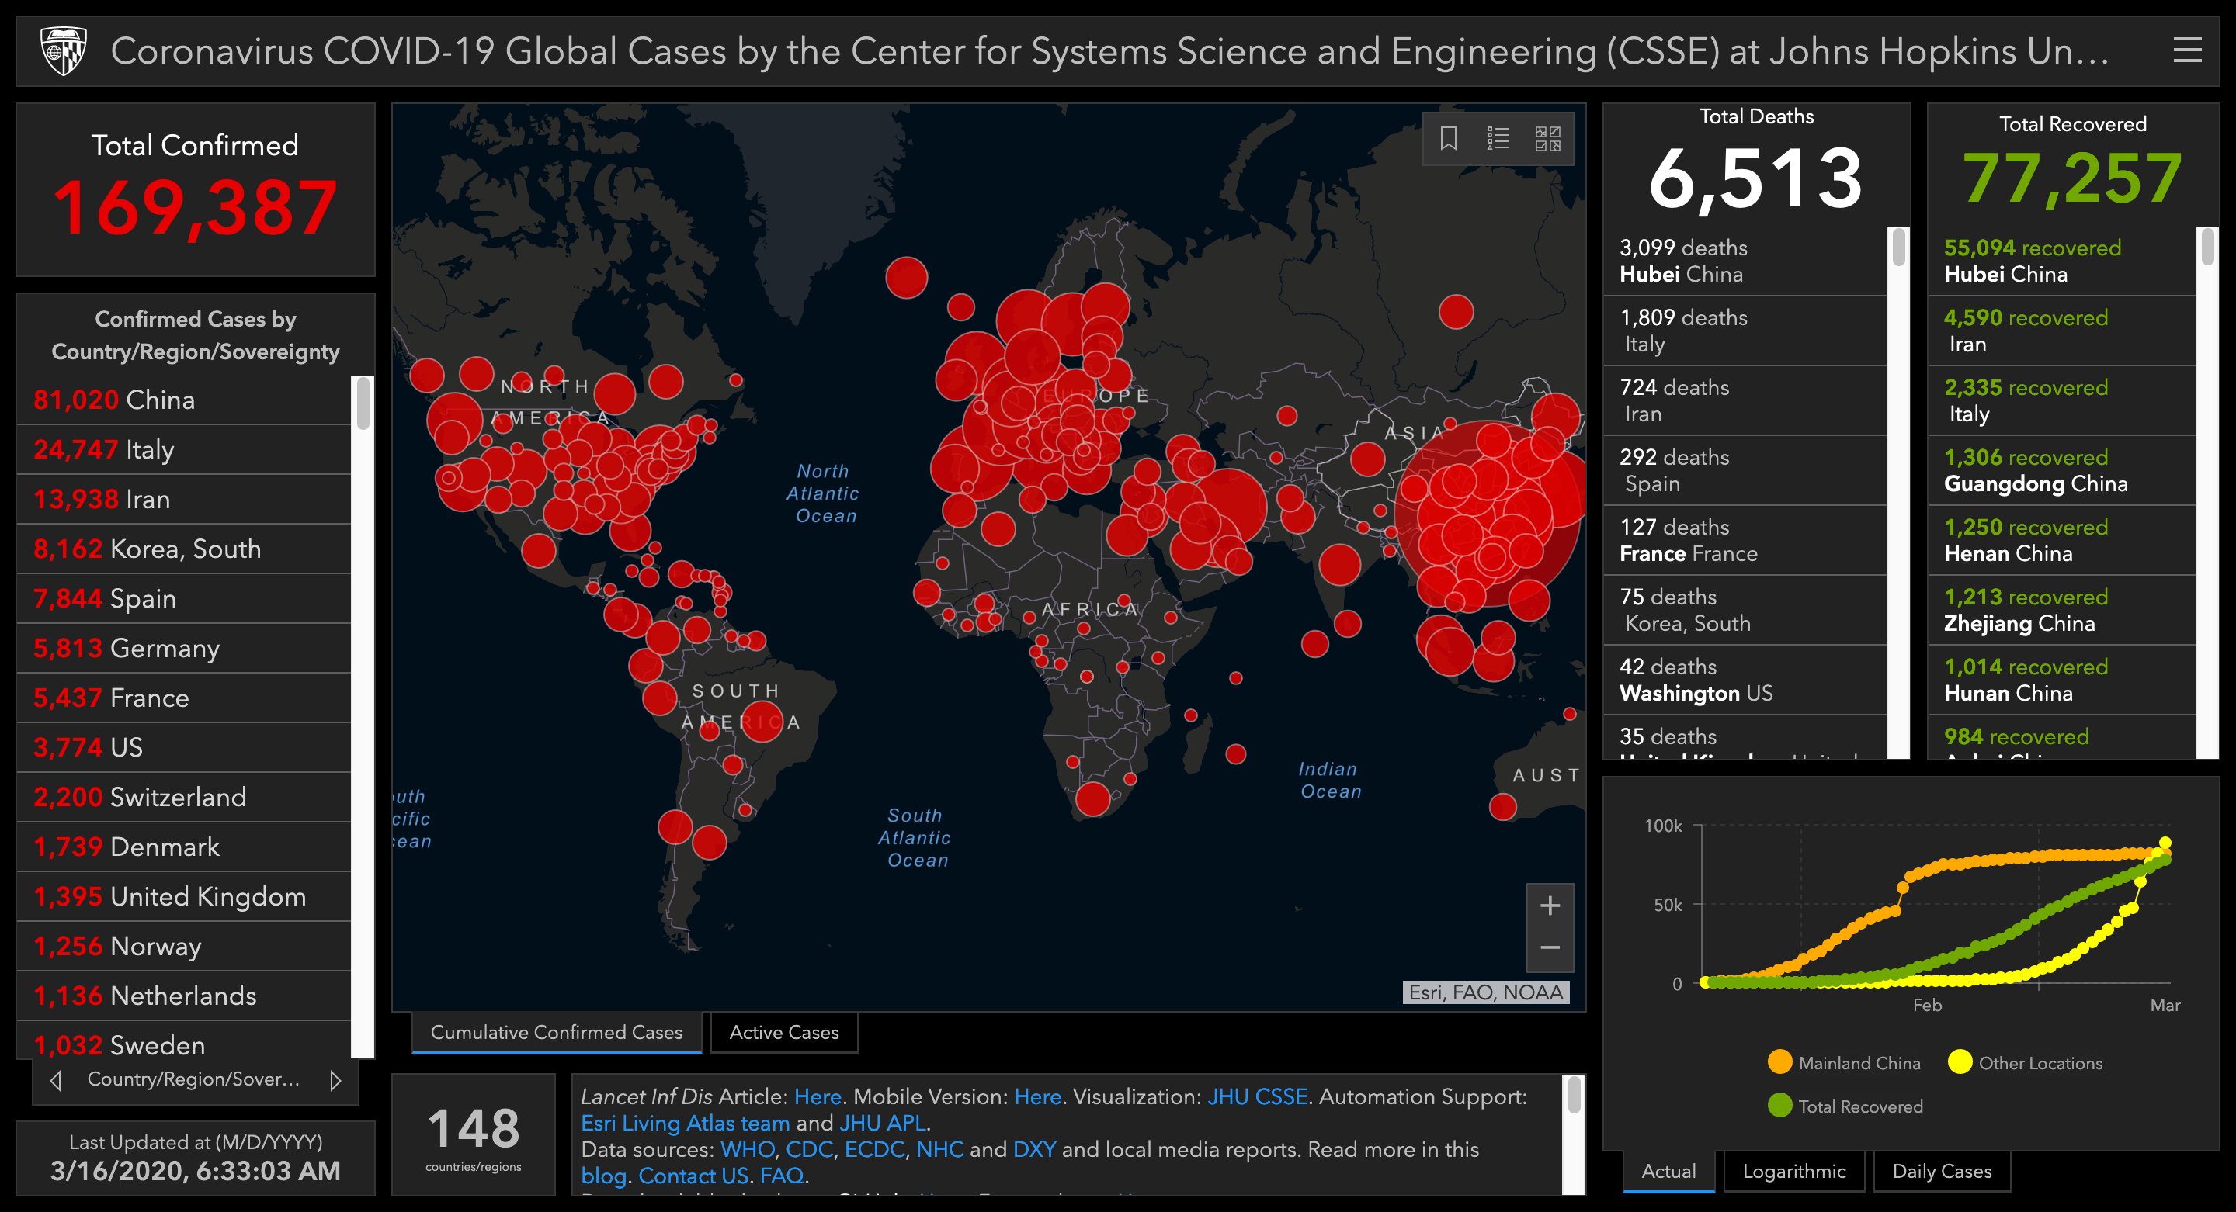2236x1212 pixels.
Task: Select Germany in confirmed cases list
Action: pyautogui.click(x=183, y=648)
